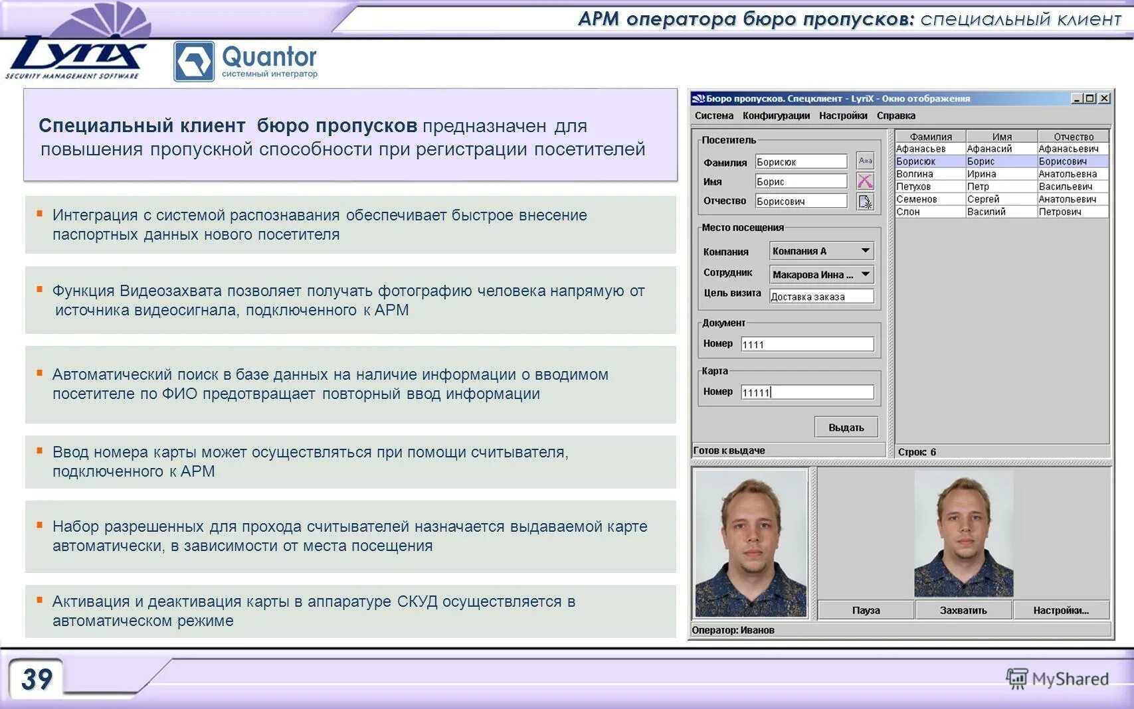Open the Компания dropdown showing Компания А
The width and height of the screenshot is (1134, 709).
821,251
